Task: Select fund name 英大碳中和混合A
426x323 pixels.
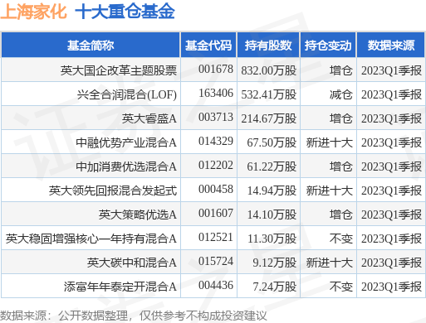Action: click(x=132, y=263)
